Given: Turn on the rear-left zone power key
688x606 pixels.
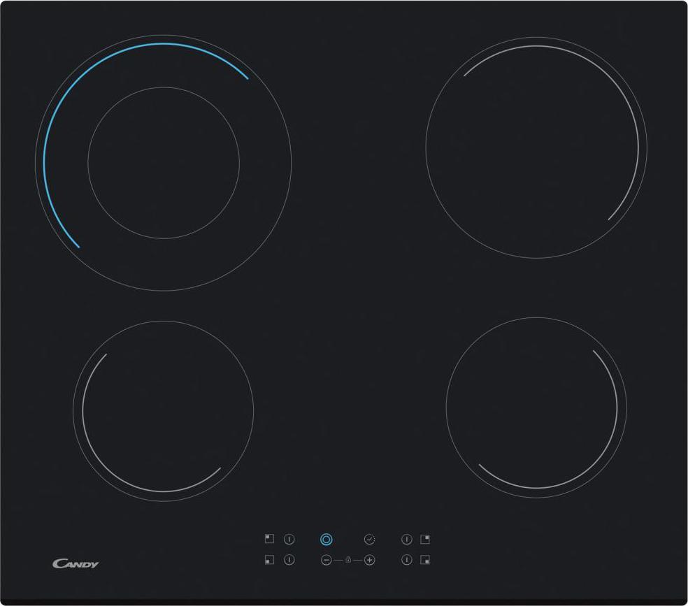Looking at the screenshot, I should click(289, 540).
